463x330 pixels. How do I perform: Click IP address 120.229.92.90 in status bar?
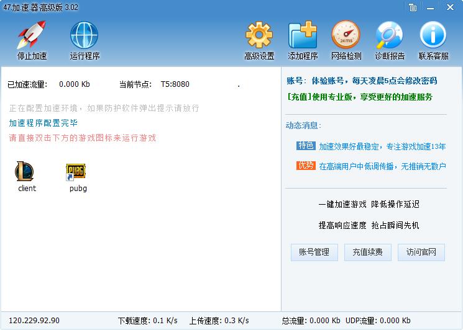34,321
